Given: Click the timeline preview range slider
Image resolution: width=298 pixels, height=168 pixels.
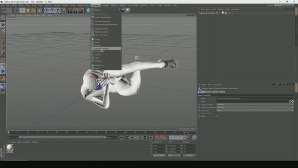Looking at the screenshot, I should pos(62,137).
